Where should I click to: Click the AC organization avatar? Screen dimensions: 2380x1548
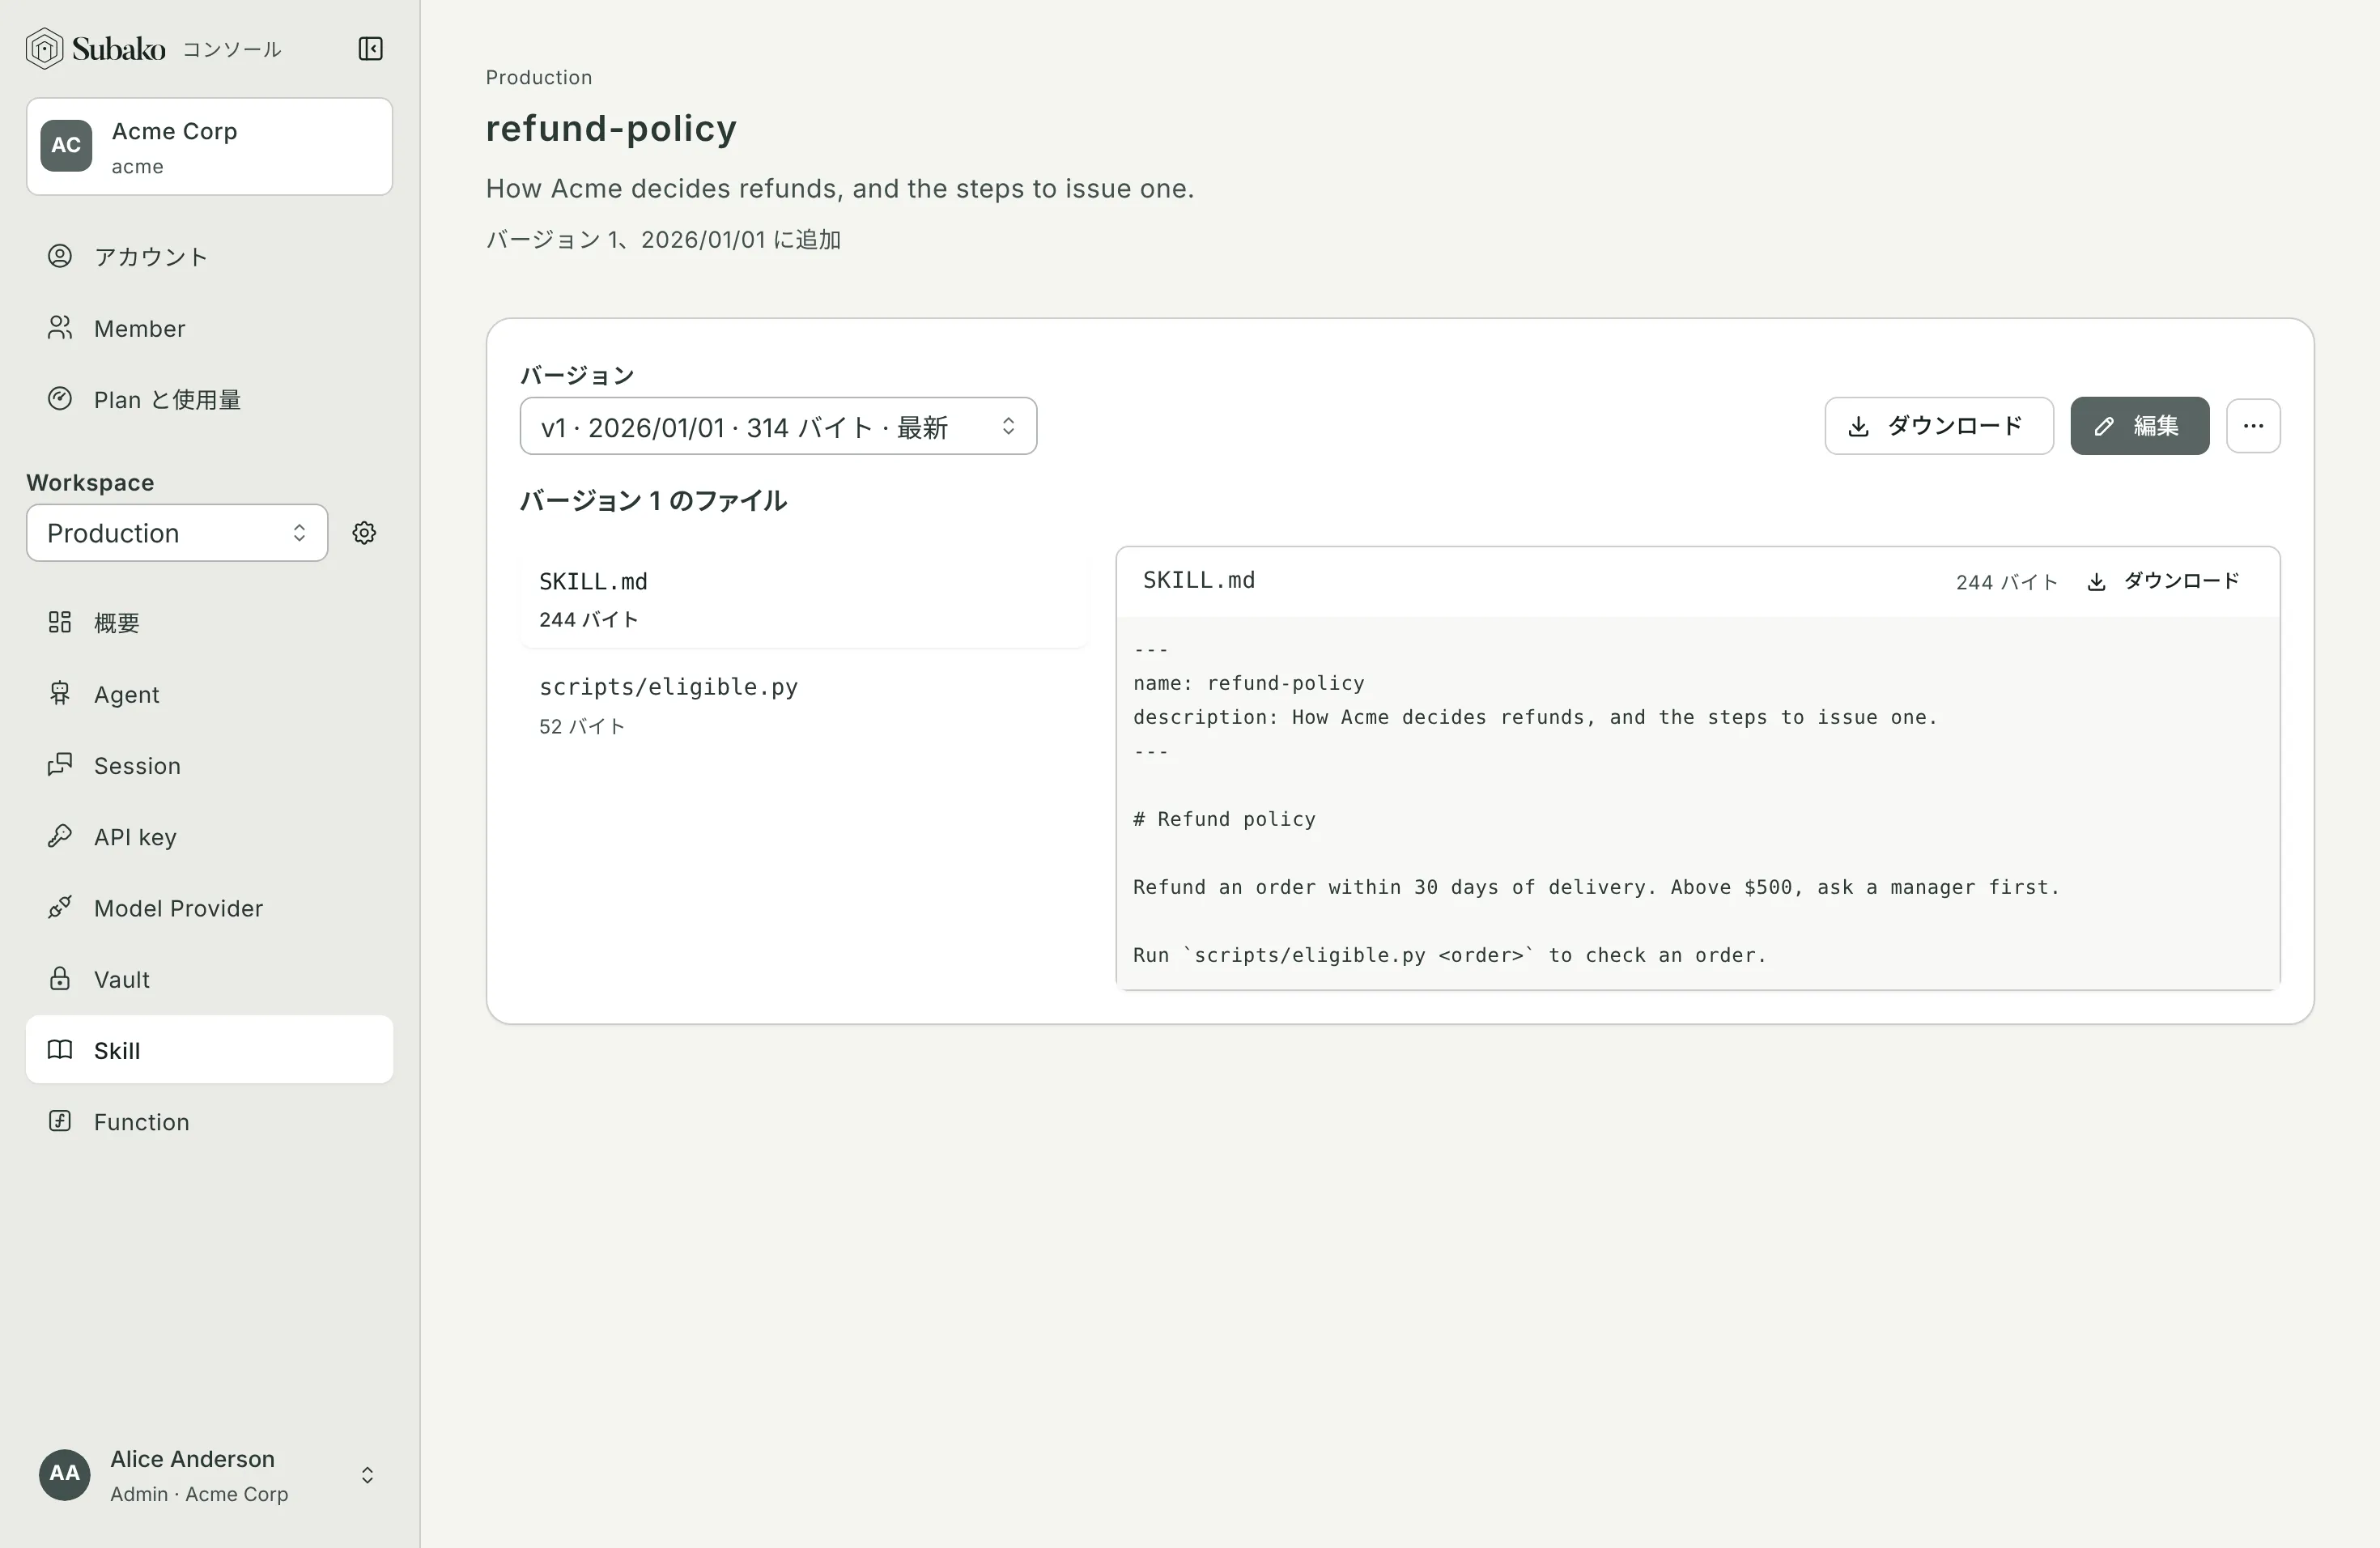66,146
